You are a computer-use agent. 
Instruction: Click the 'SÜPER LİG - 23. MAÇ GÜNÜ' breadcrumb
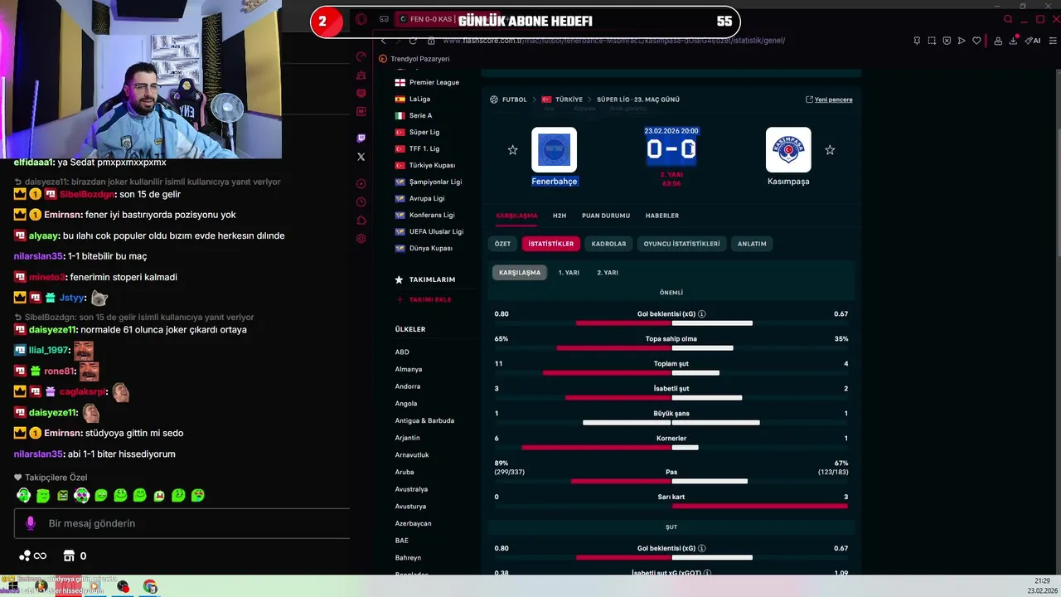click(x=638, y=99)
